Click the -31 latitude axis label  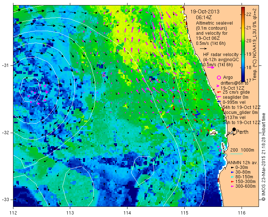(x=5, y=65)
